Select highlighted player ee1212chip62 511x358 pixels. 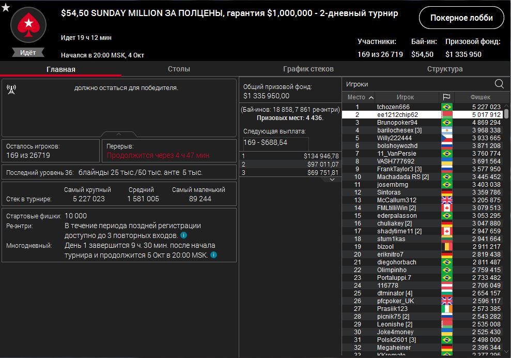(x=423, y=114)
